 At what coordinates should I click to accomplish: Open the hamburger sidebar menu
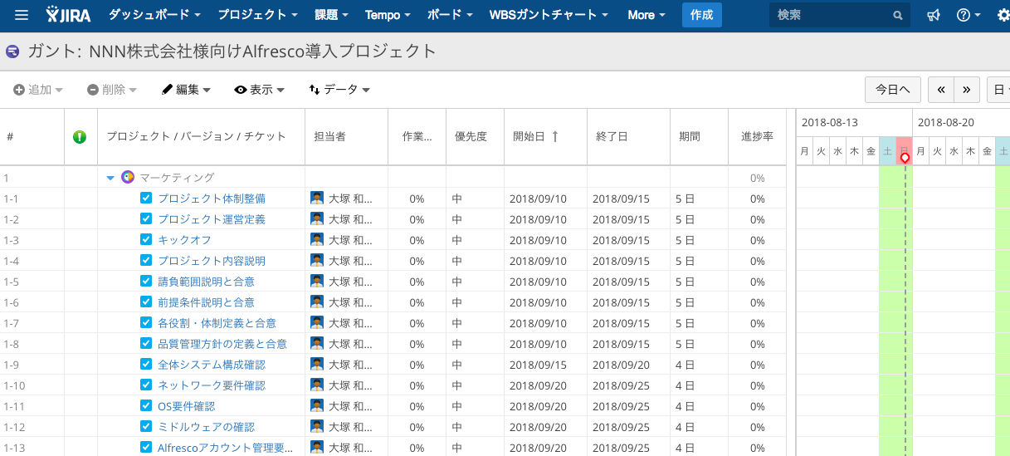tap(22, 15)
